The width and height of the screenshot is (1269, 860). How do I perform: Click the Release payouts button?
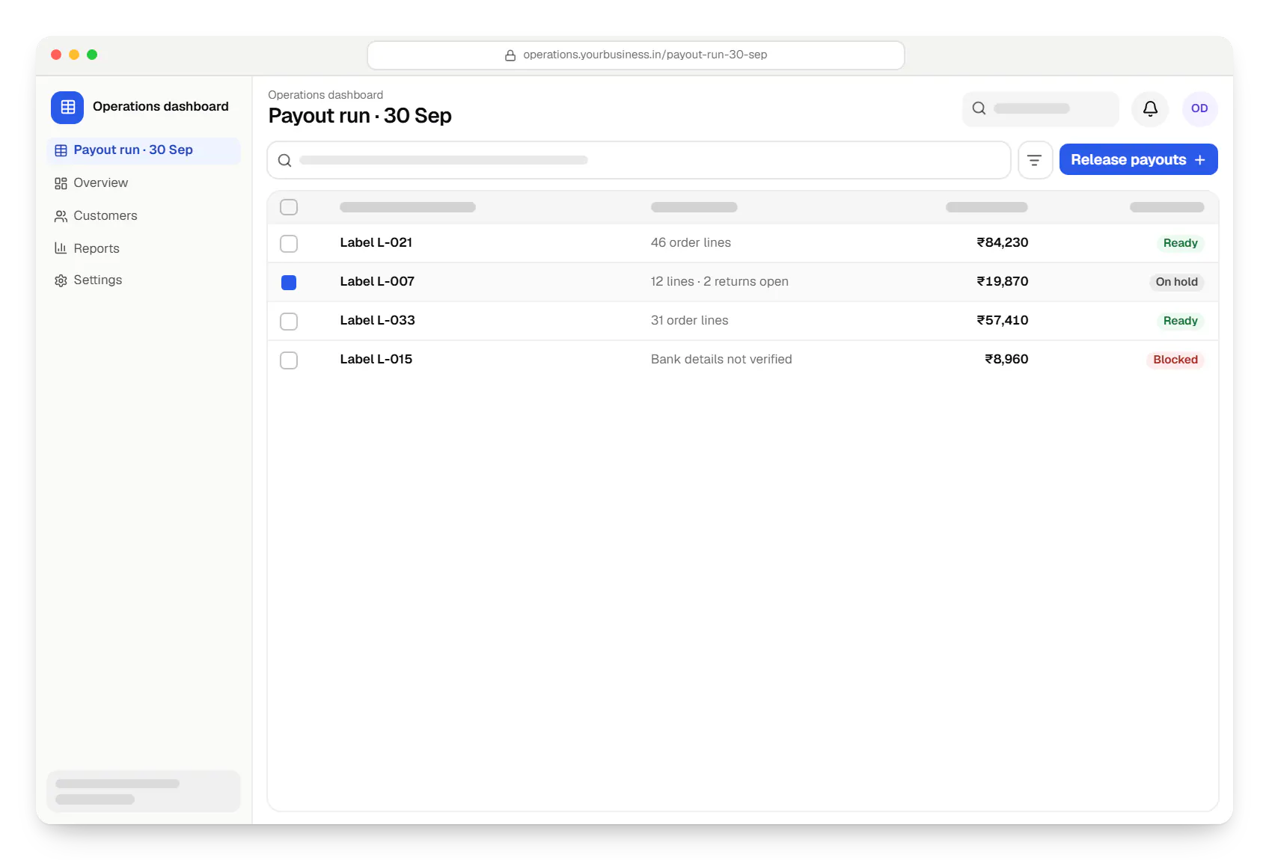point(1138,160)
